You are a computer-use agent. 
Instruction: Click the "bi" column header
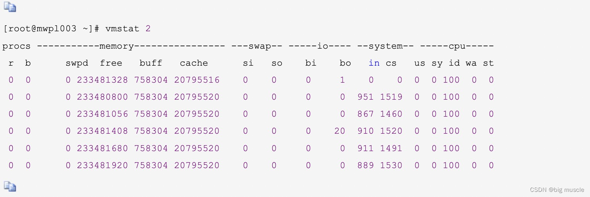311,63
